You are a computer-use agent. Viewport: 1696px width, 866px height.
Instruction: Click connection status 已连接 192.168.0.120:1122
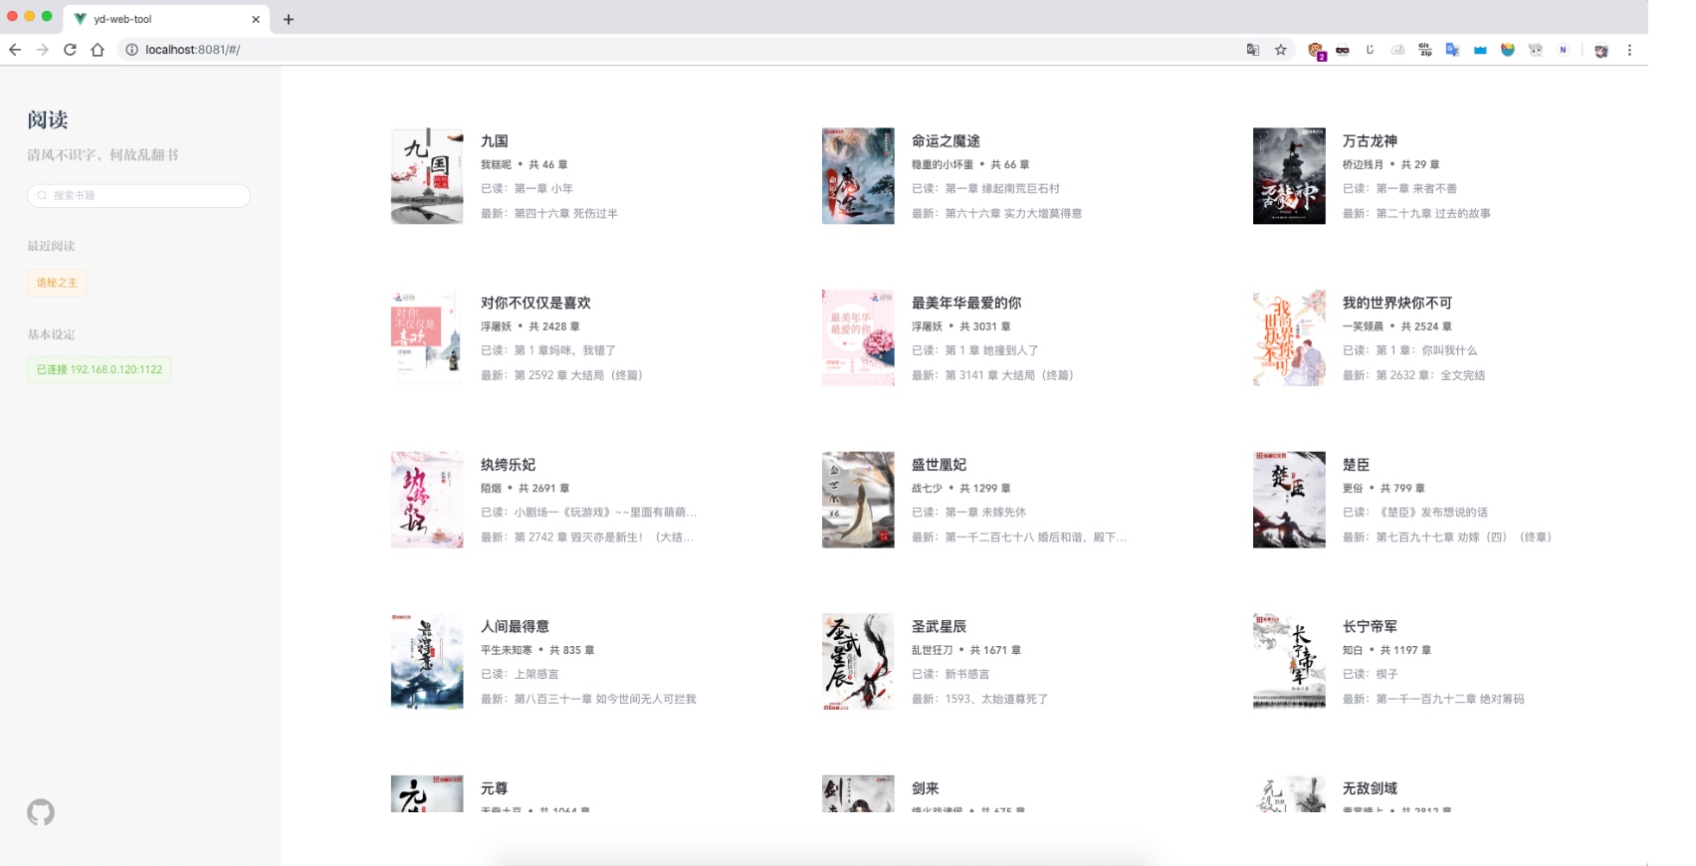click(x=99, y=369)
